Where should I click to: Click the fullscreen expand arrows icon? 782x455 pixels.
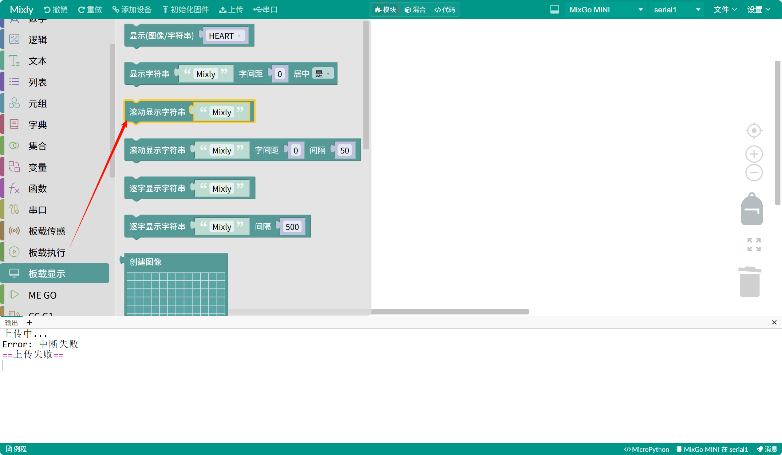coord(754,245)
